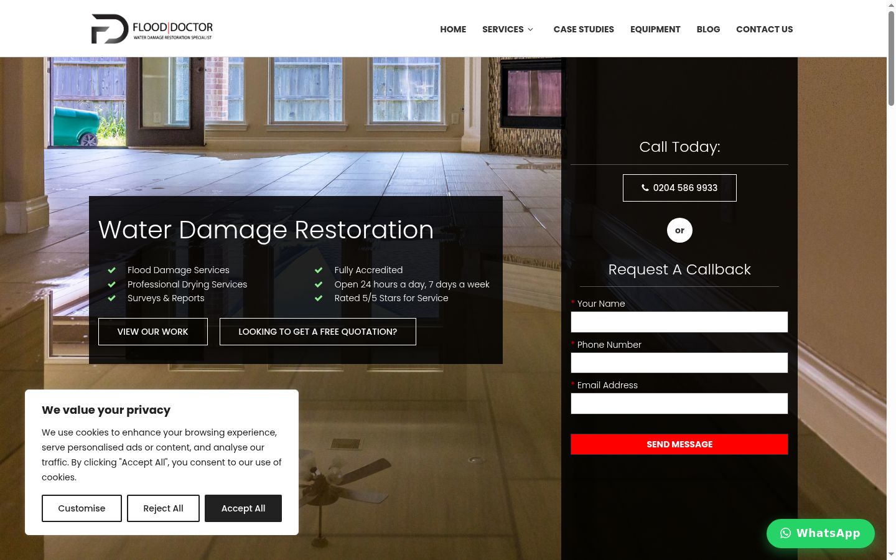Click the View Our Work button
Image resolution: width=896 pixels, height=560 pixels.
pos(152,332)
